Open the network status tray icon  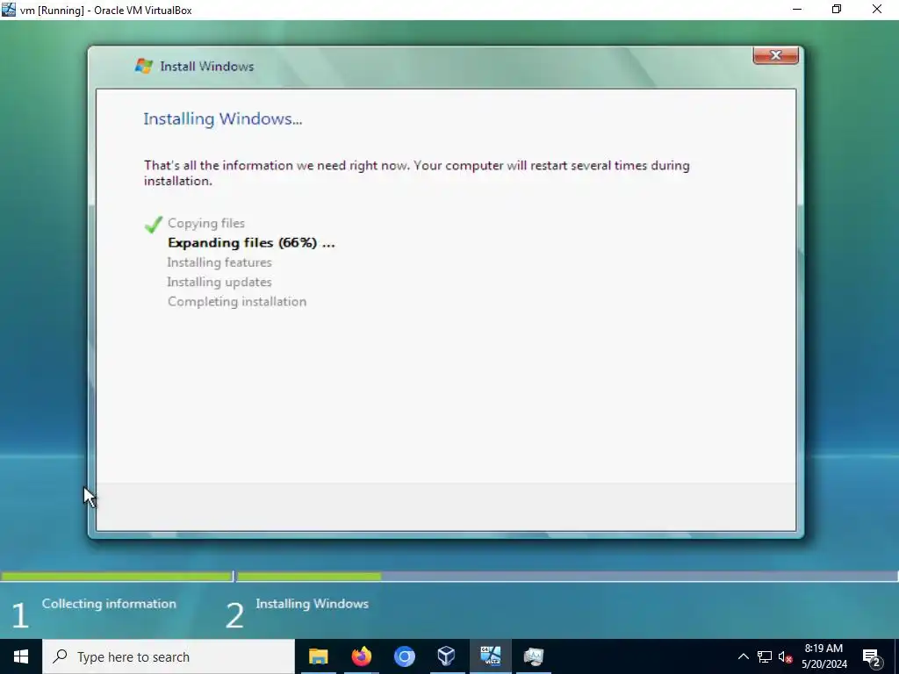765,656
